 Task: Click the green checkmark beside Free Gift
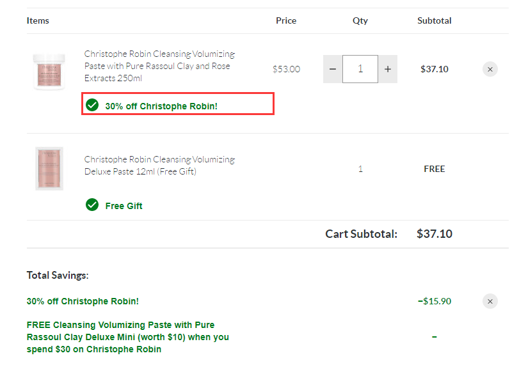92,205
